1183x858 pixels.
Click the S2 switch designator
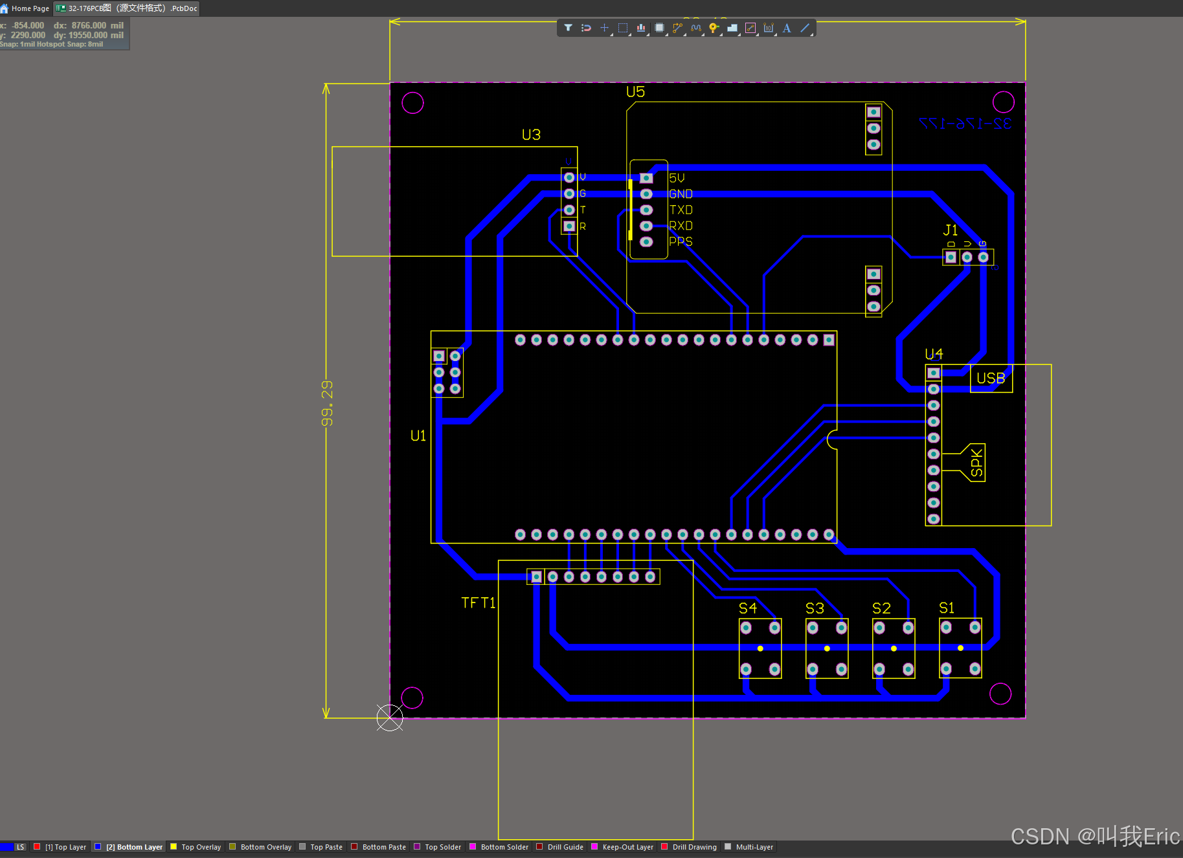881,608
